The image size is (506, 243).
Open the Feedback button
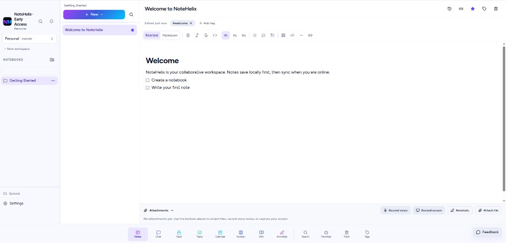click(x=487, y=232)
